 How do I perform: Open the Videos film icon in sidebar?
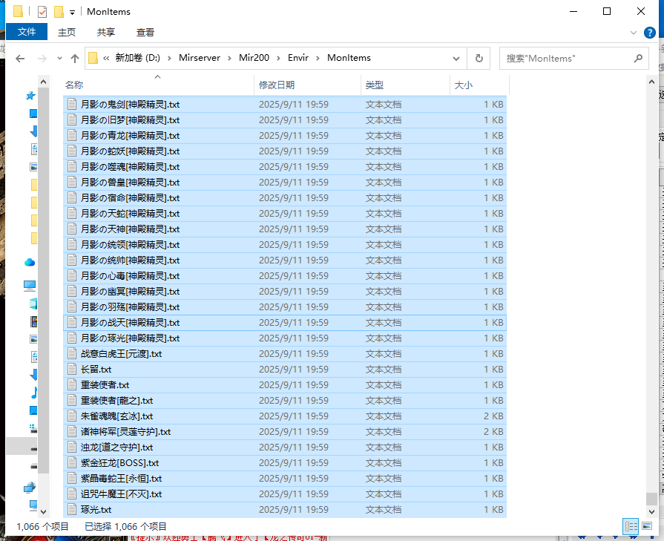click(33, 321)
